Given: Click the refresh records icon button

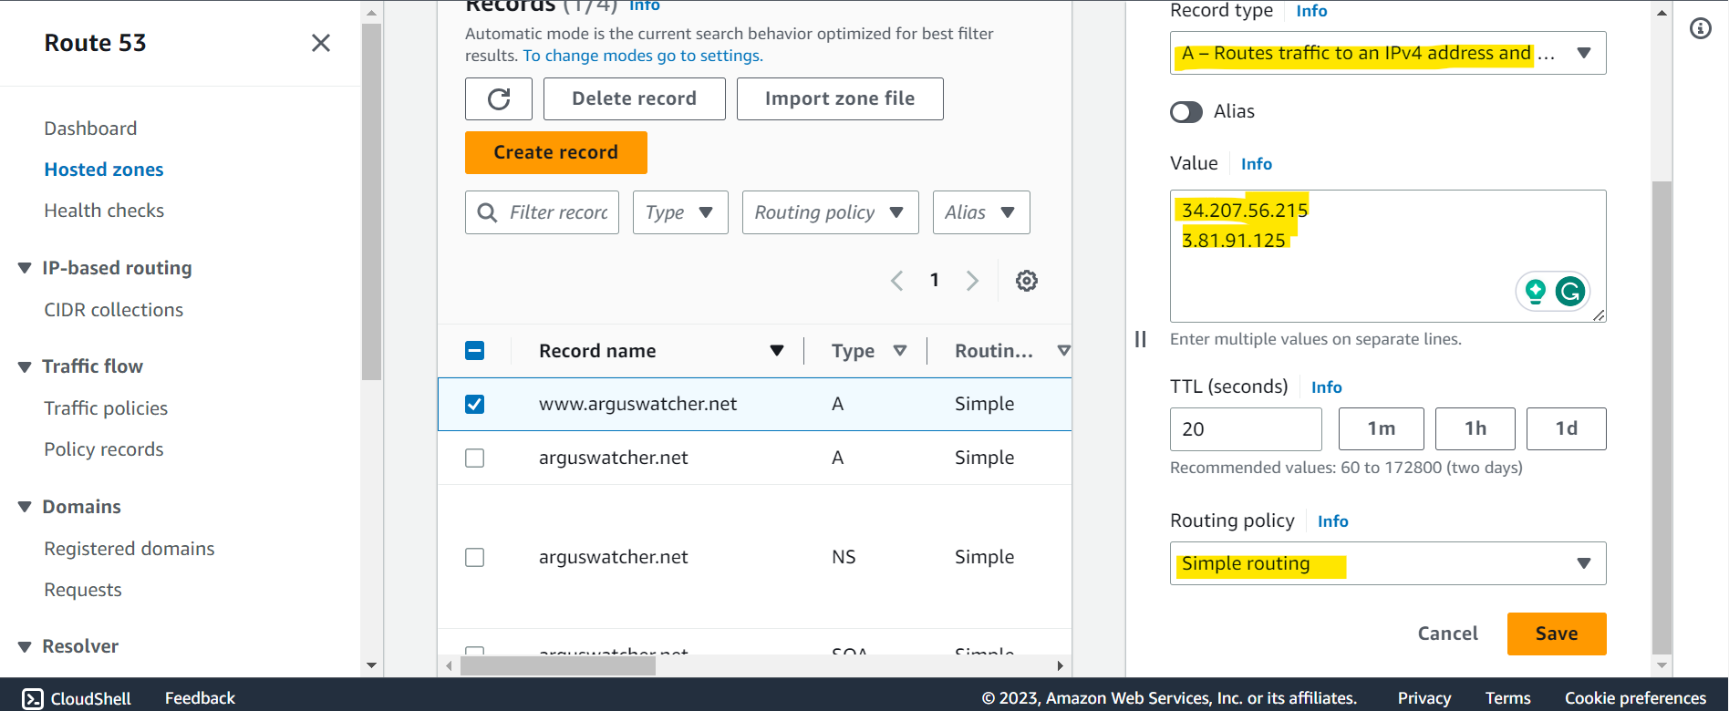Looking at the screenshot, I should pos(499,98).
